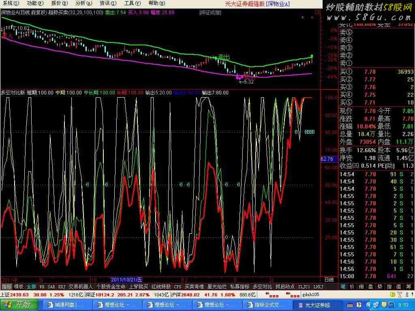Click the 62.76 indicator axis value
415x311 pixels.
pyautogui.click(x=327, y=159)
